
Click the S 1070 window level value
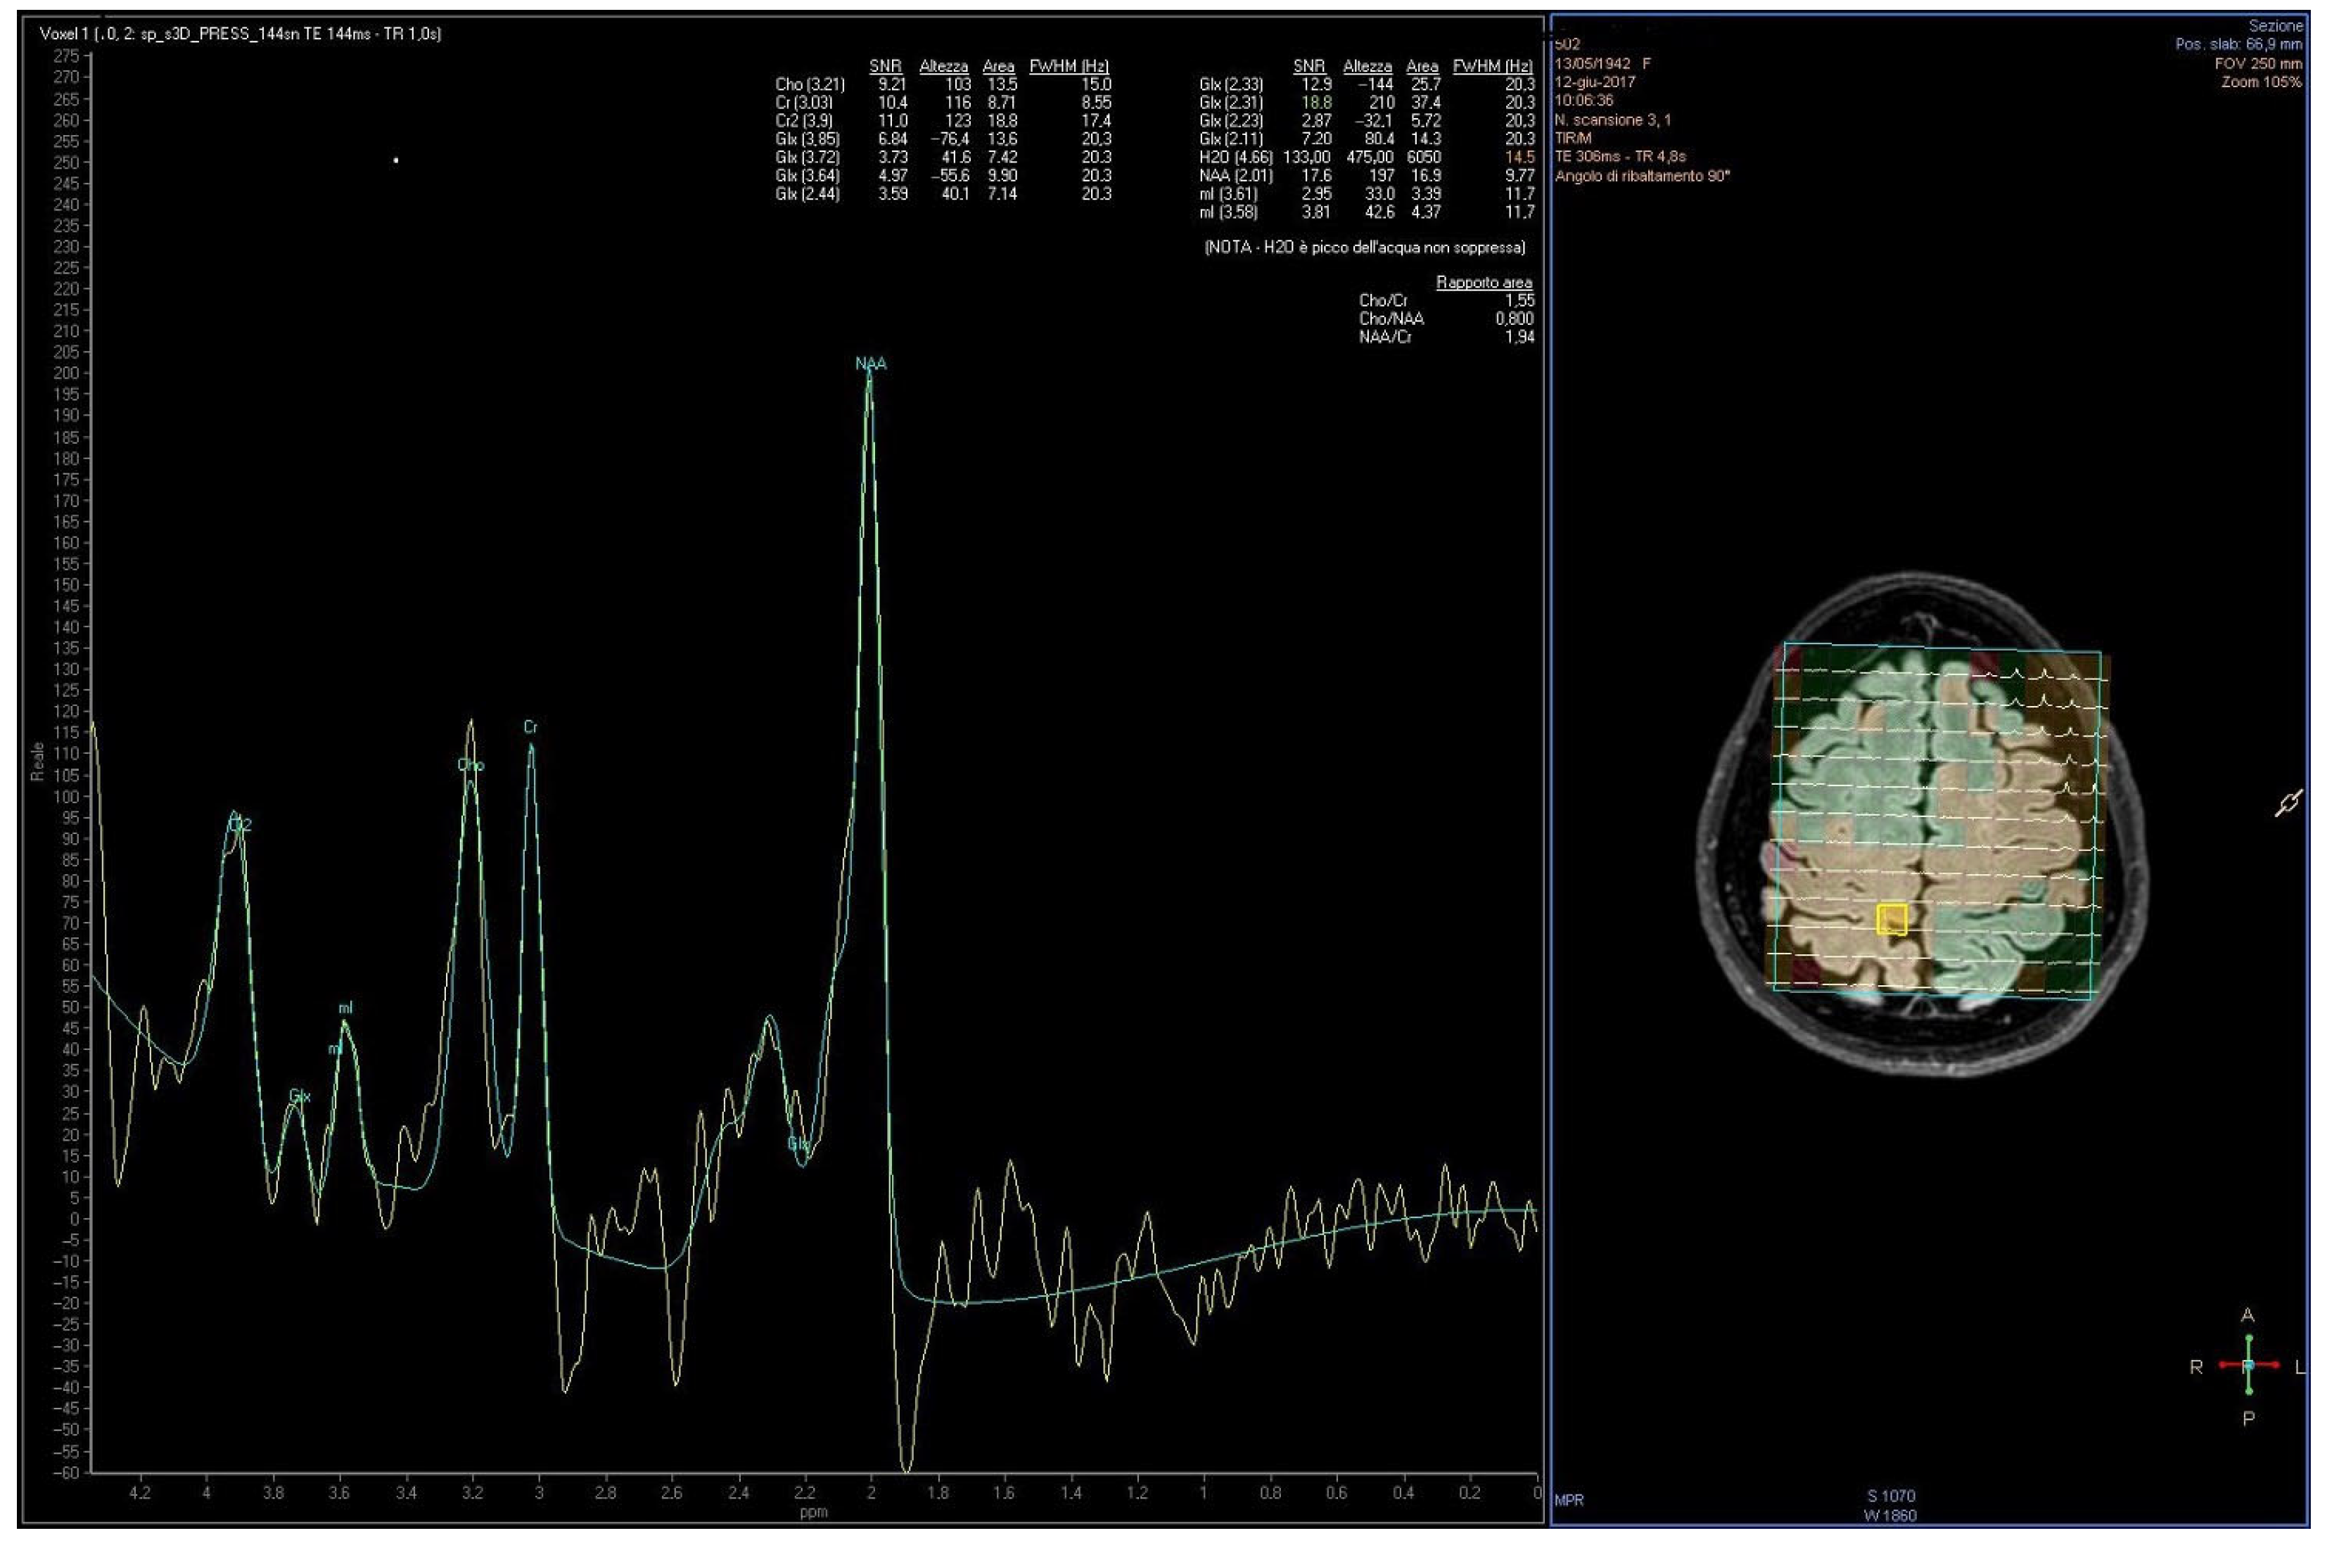(1890, 1496)
